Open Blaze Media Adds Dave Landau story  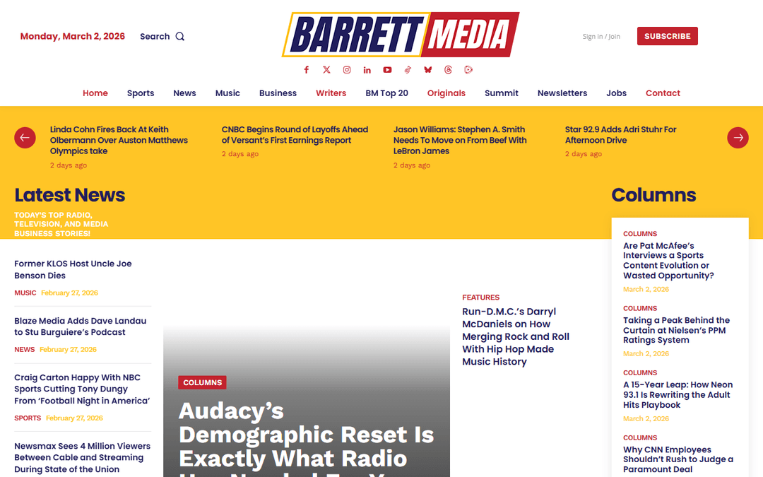pos(81,326)
